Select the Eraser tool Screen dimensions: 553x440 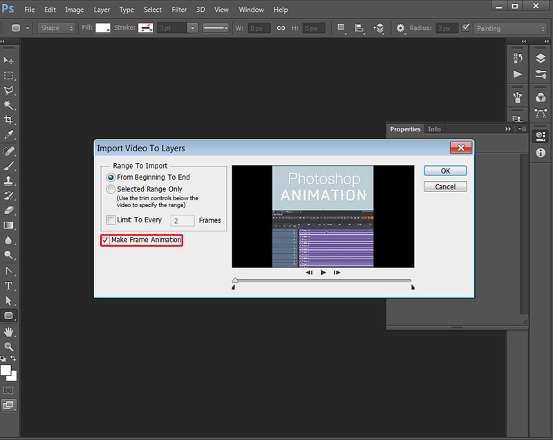click(8, 210)
